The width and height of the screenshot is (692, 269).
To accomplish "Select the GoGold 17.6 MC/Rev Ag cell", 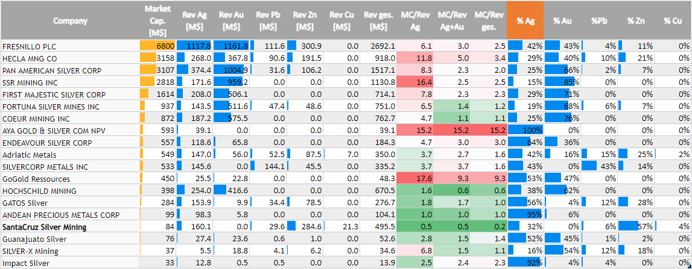I will coord(414,179).
